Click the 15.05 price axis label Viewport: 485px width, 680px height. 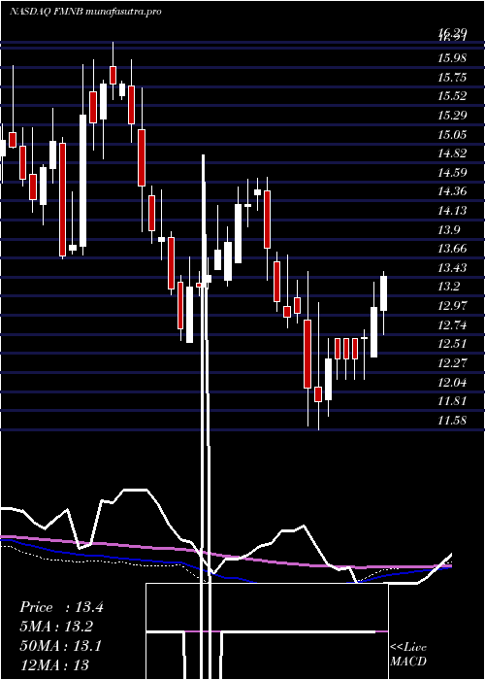pyautogui.click(x=452, y=134)
